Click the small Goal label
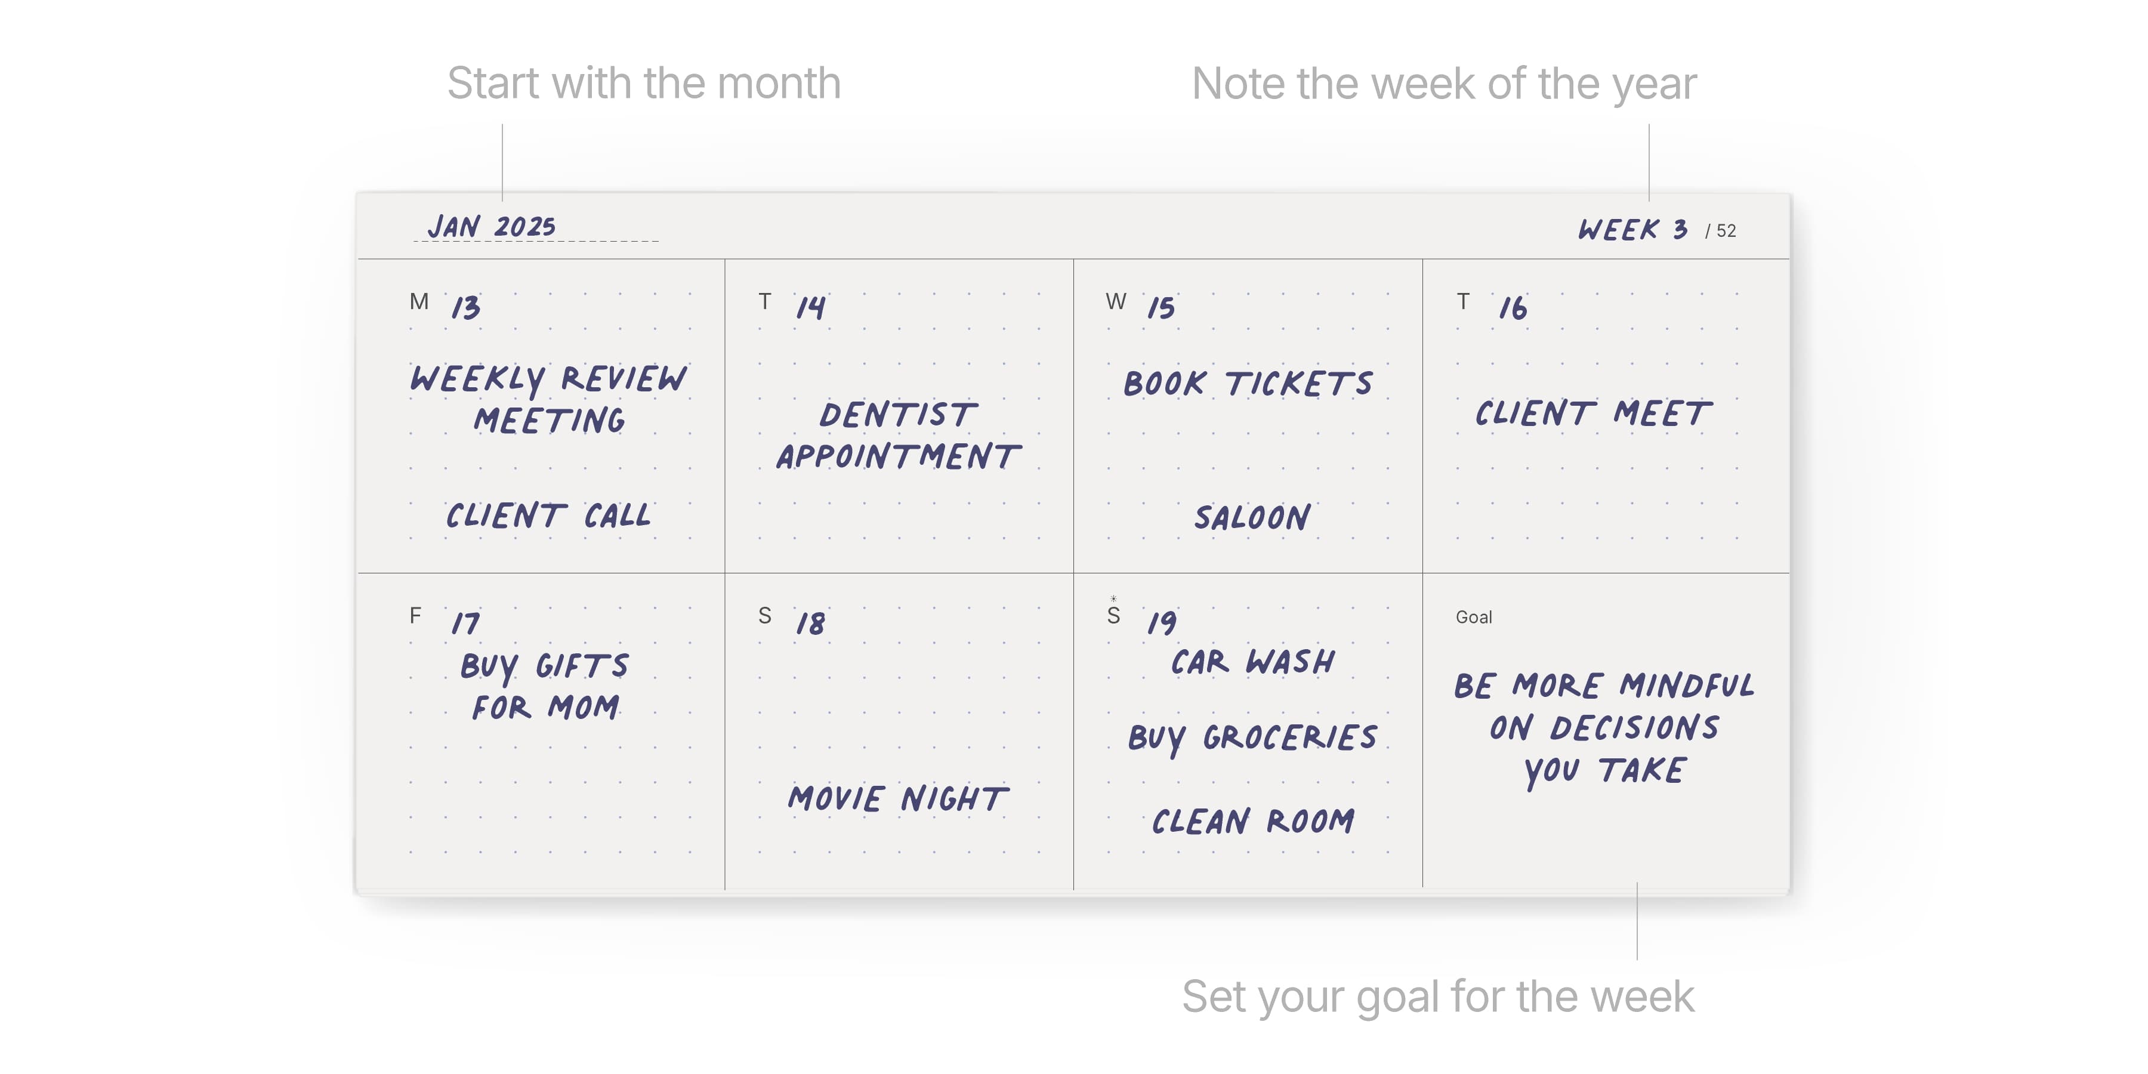Screen dimensions: 2148x1074 coord(1473,617)
